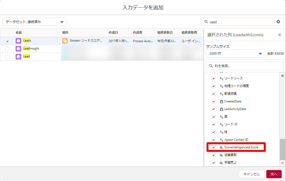The height and width of the screenshot is (181, 286).
Task: Open the データセット, 接続済み filter dropdown
Action: coord(35,22)
